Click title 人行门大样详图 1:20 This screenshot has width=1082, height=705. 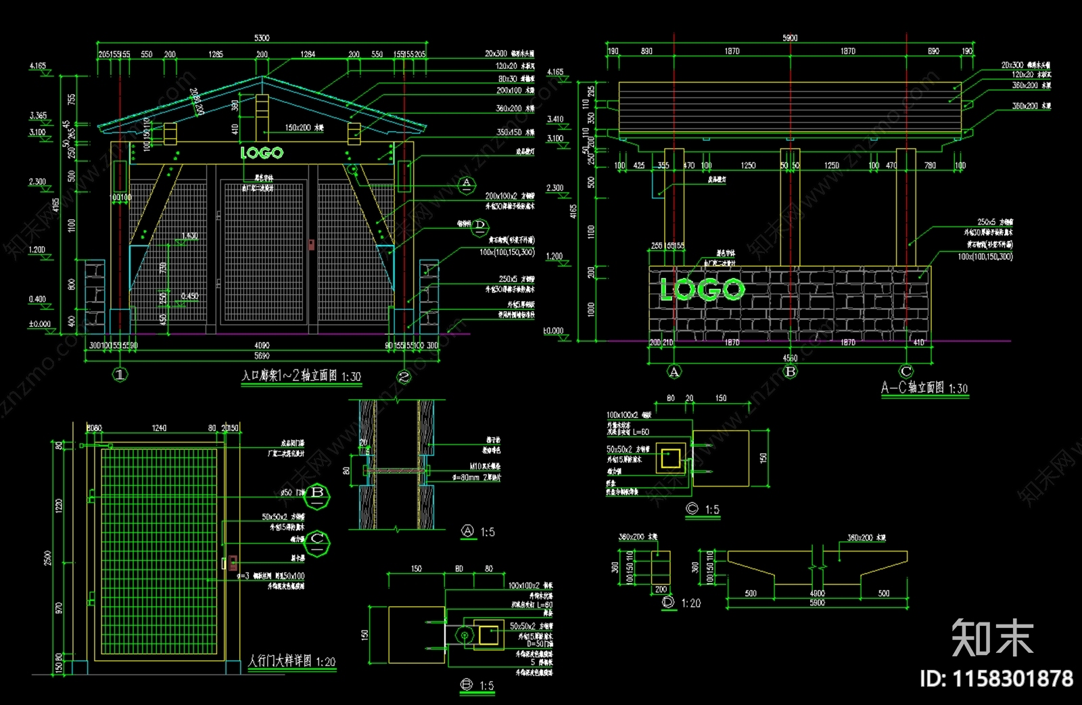pos(291,661)
